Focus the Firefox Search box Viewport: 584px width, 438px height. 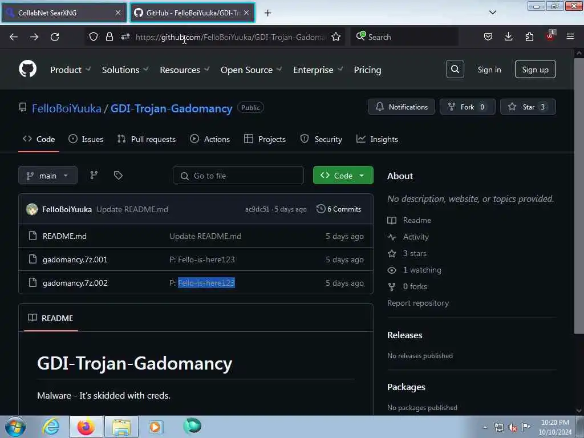point(404,37)
